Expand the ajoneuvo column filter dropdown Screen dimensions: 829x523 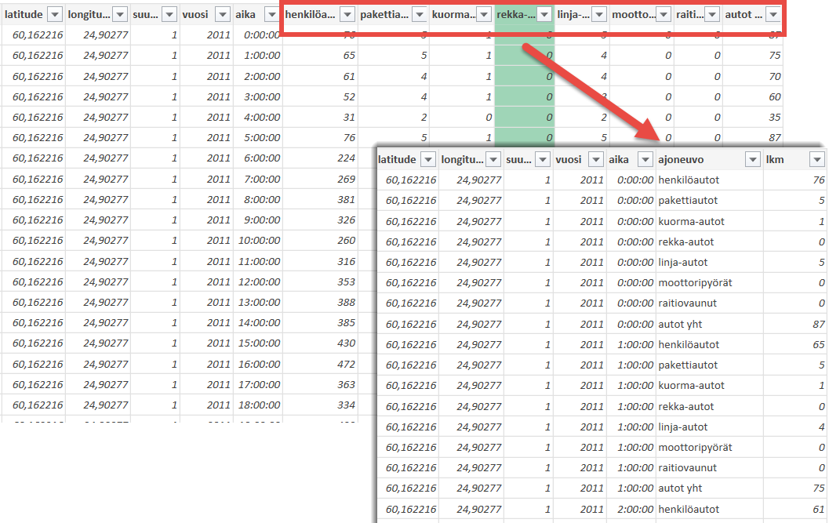click(751, 159)
